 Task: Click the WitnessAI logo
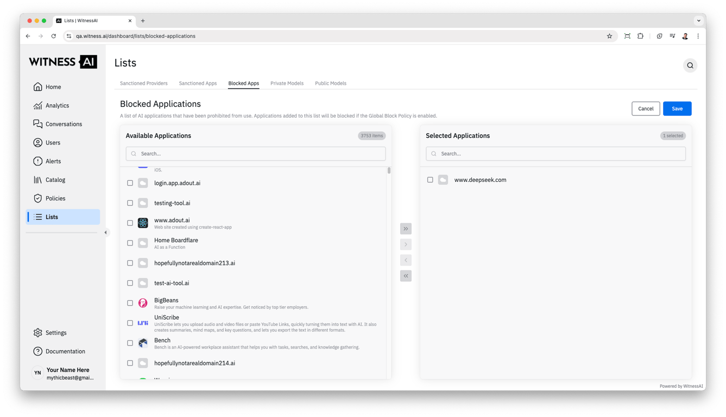63,62
